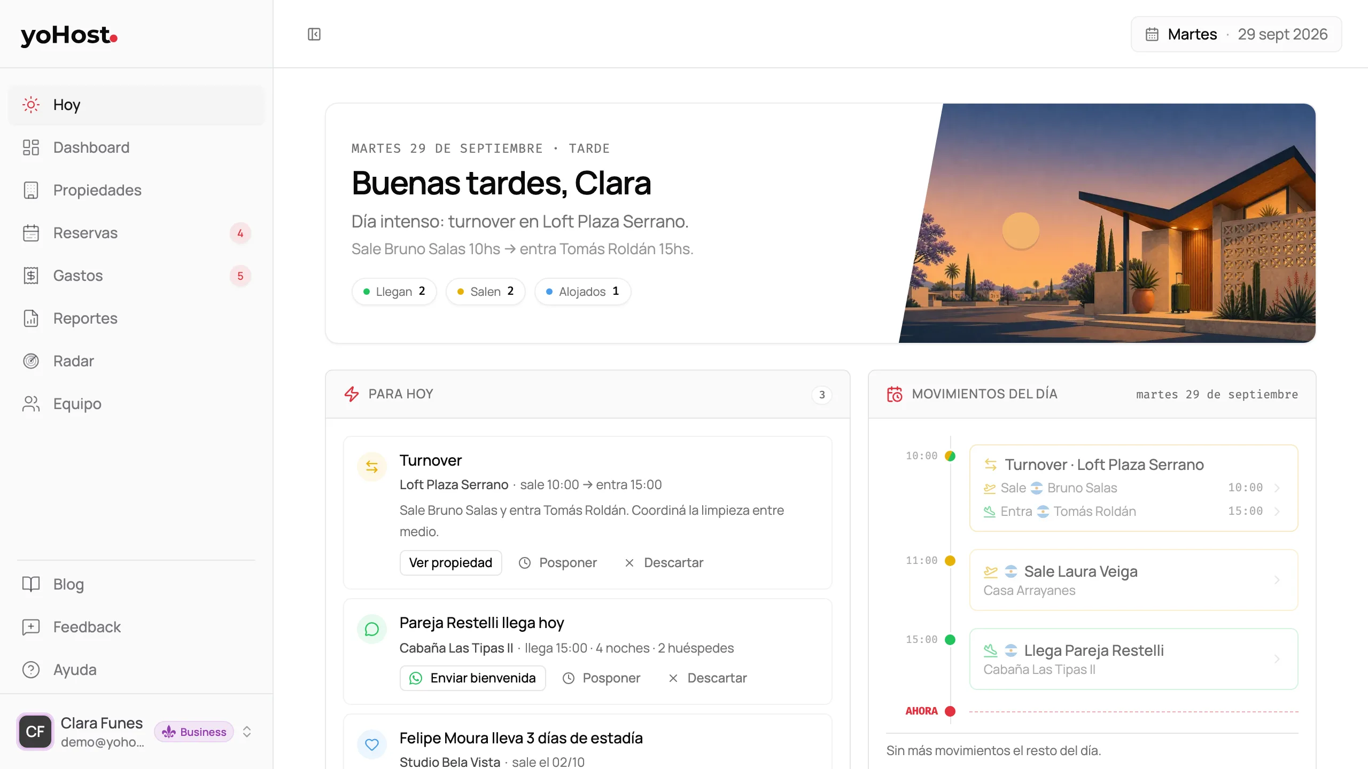Expand the Clara Funes account switcher
1368x769 pixels.
247,732
